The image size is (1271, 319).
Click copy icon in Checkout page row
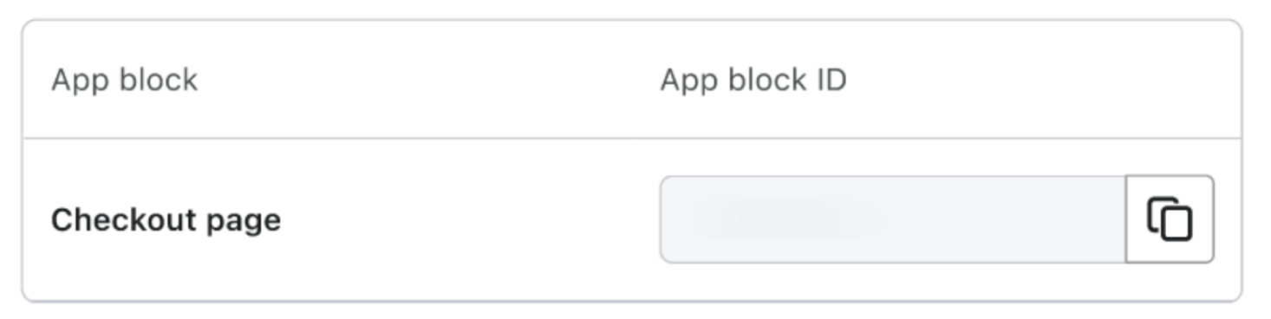(1170, 219)
